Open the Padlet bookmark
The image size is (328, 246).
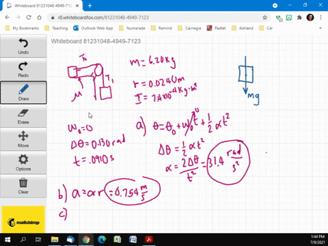216,28
